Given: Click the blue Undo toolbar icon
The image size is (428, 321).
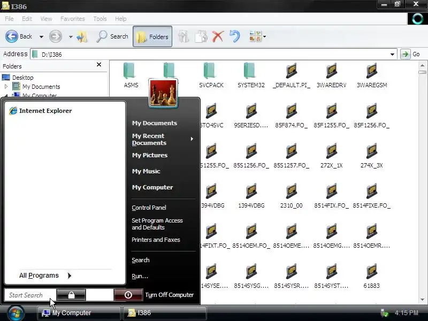Looking at the screenshot, I should pyautogui.click(x=235, y=36).
